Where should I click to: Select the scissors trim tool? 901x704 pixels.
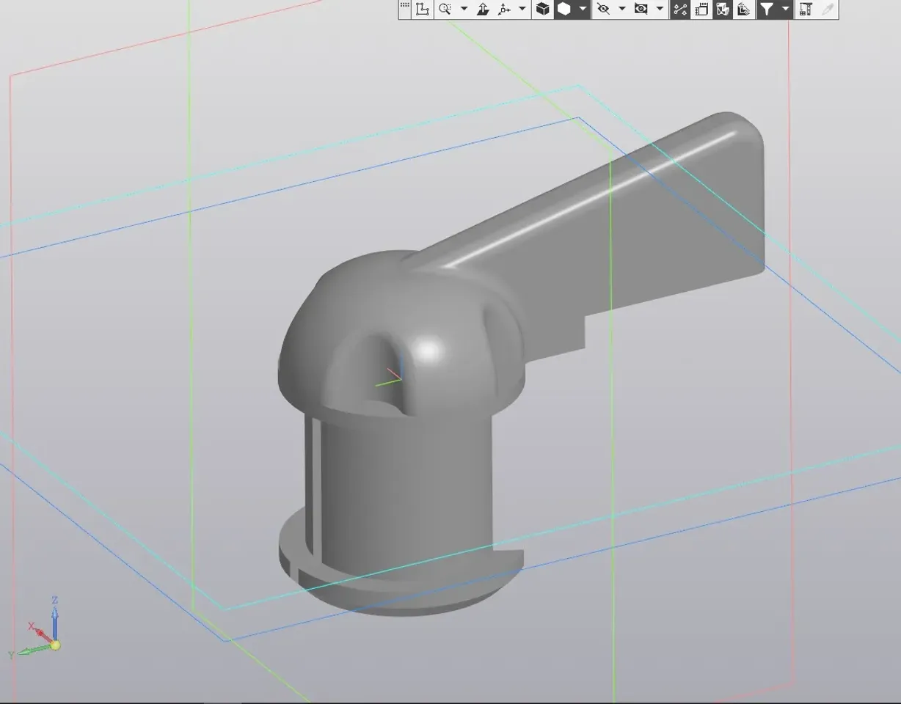[679, 9]
